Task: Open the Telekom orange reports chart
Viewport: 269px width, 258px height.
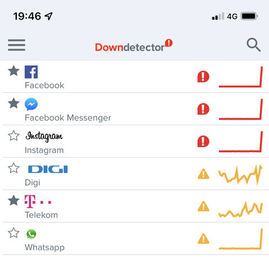Action: tap(240, 209)
